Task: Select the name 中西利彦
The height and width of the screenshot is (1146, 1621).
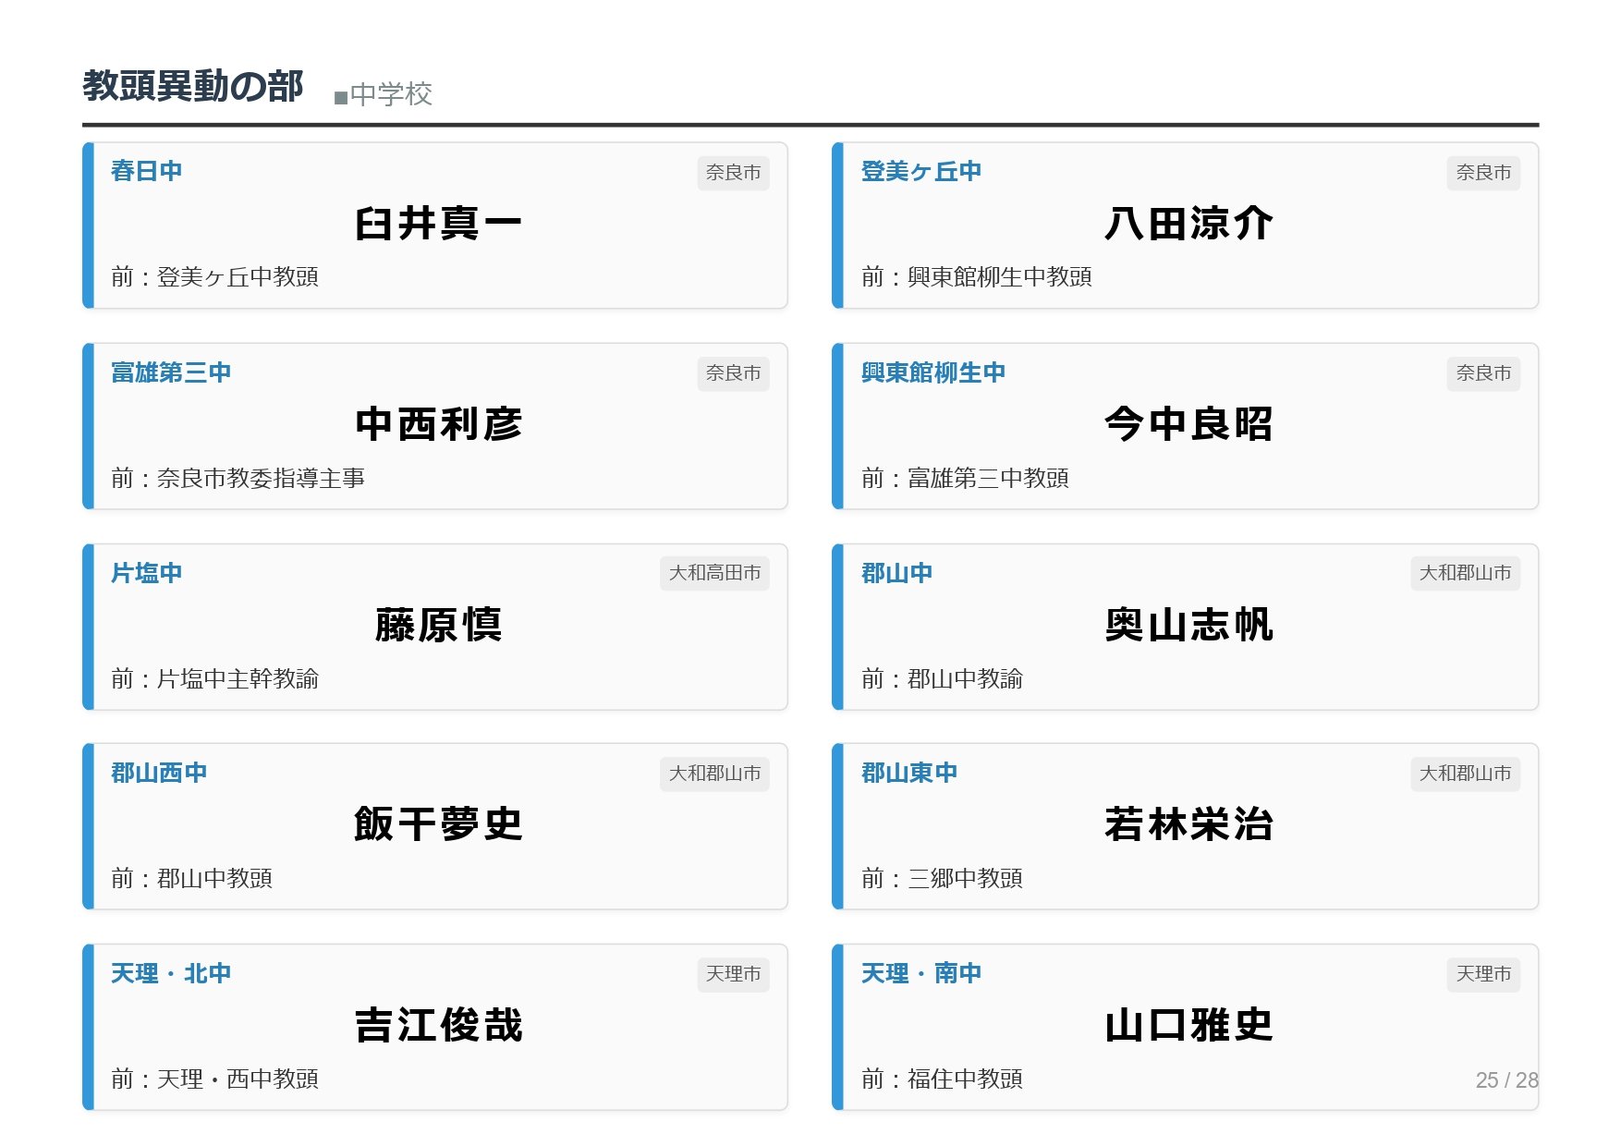Action: (438, 424)
